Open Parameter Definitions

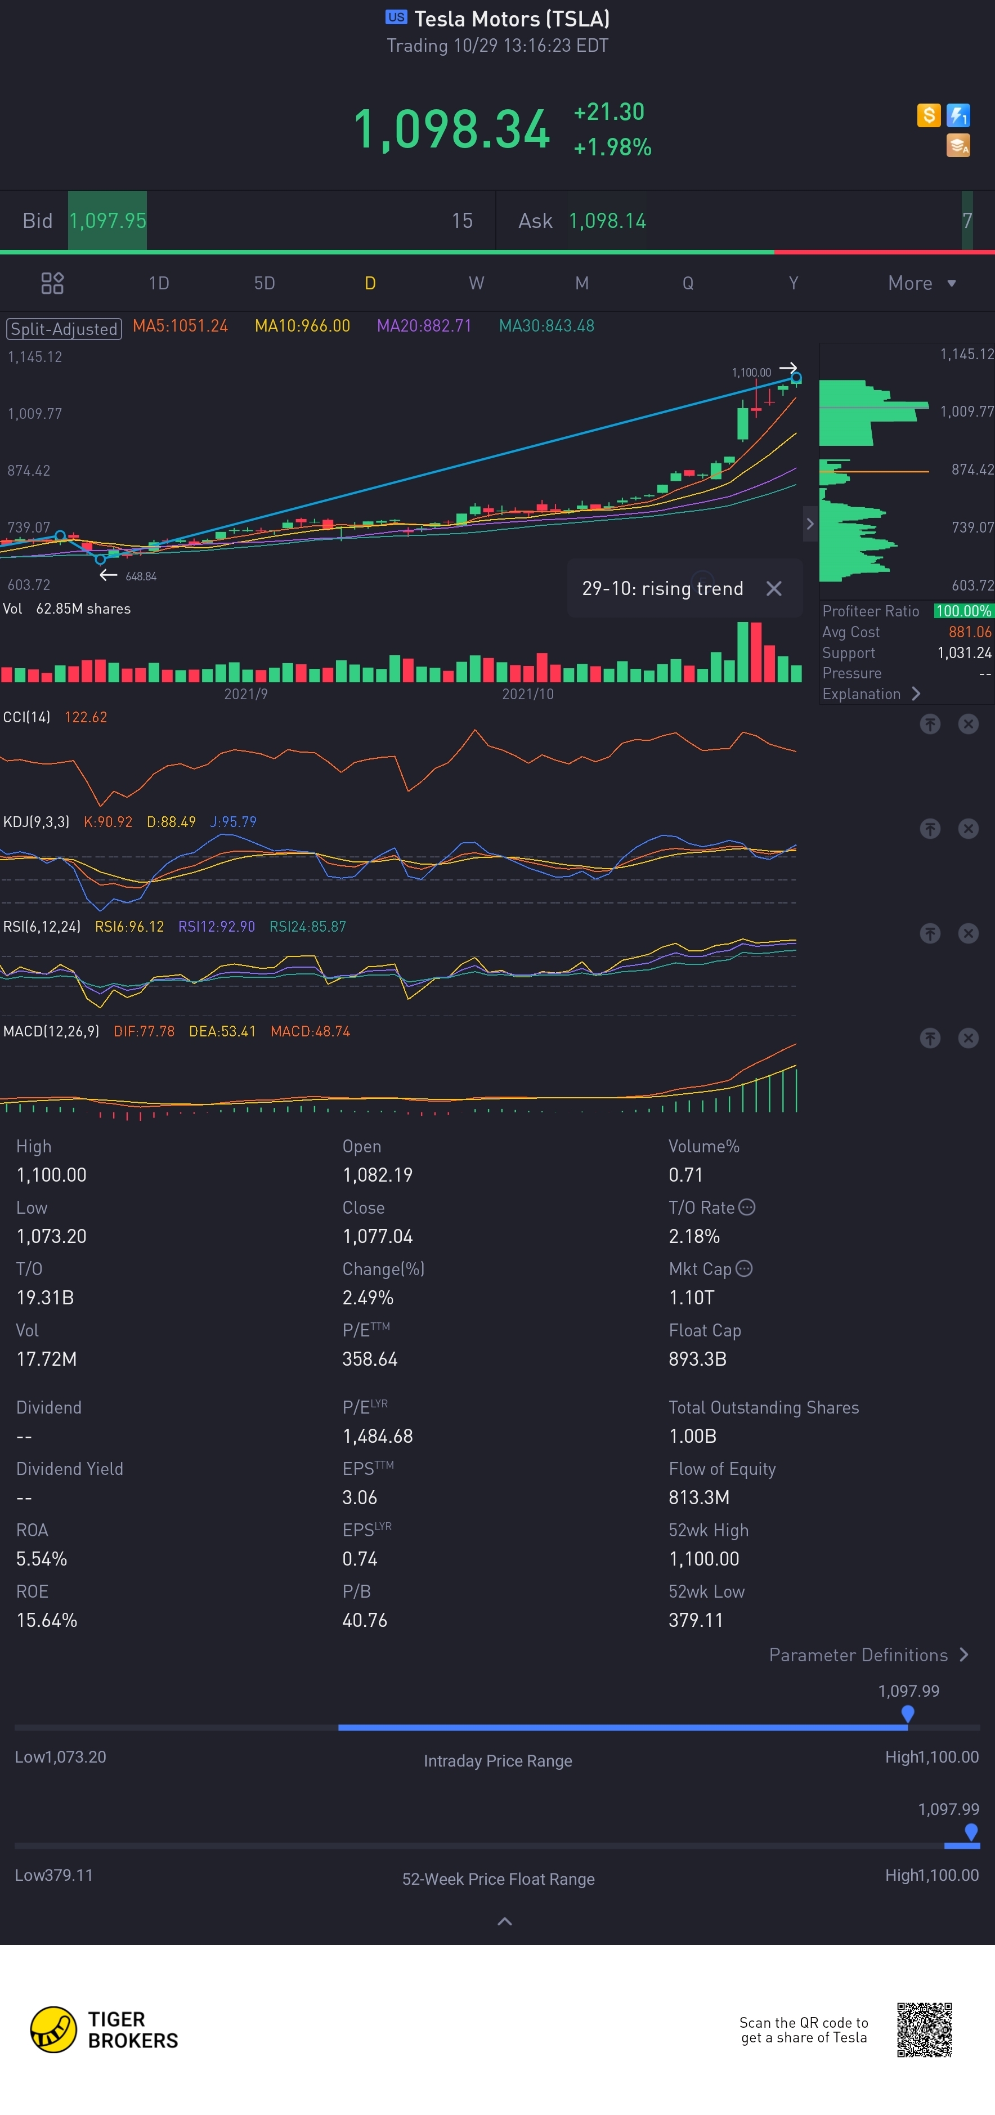coord(868,1655)
